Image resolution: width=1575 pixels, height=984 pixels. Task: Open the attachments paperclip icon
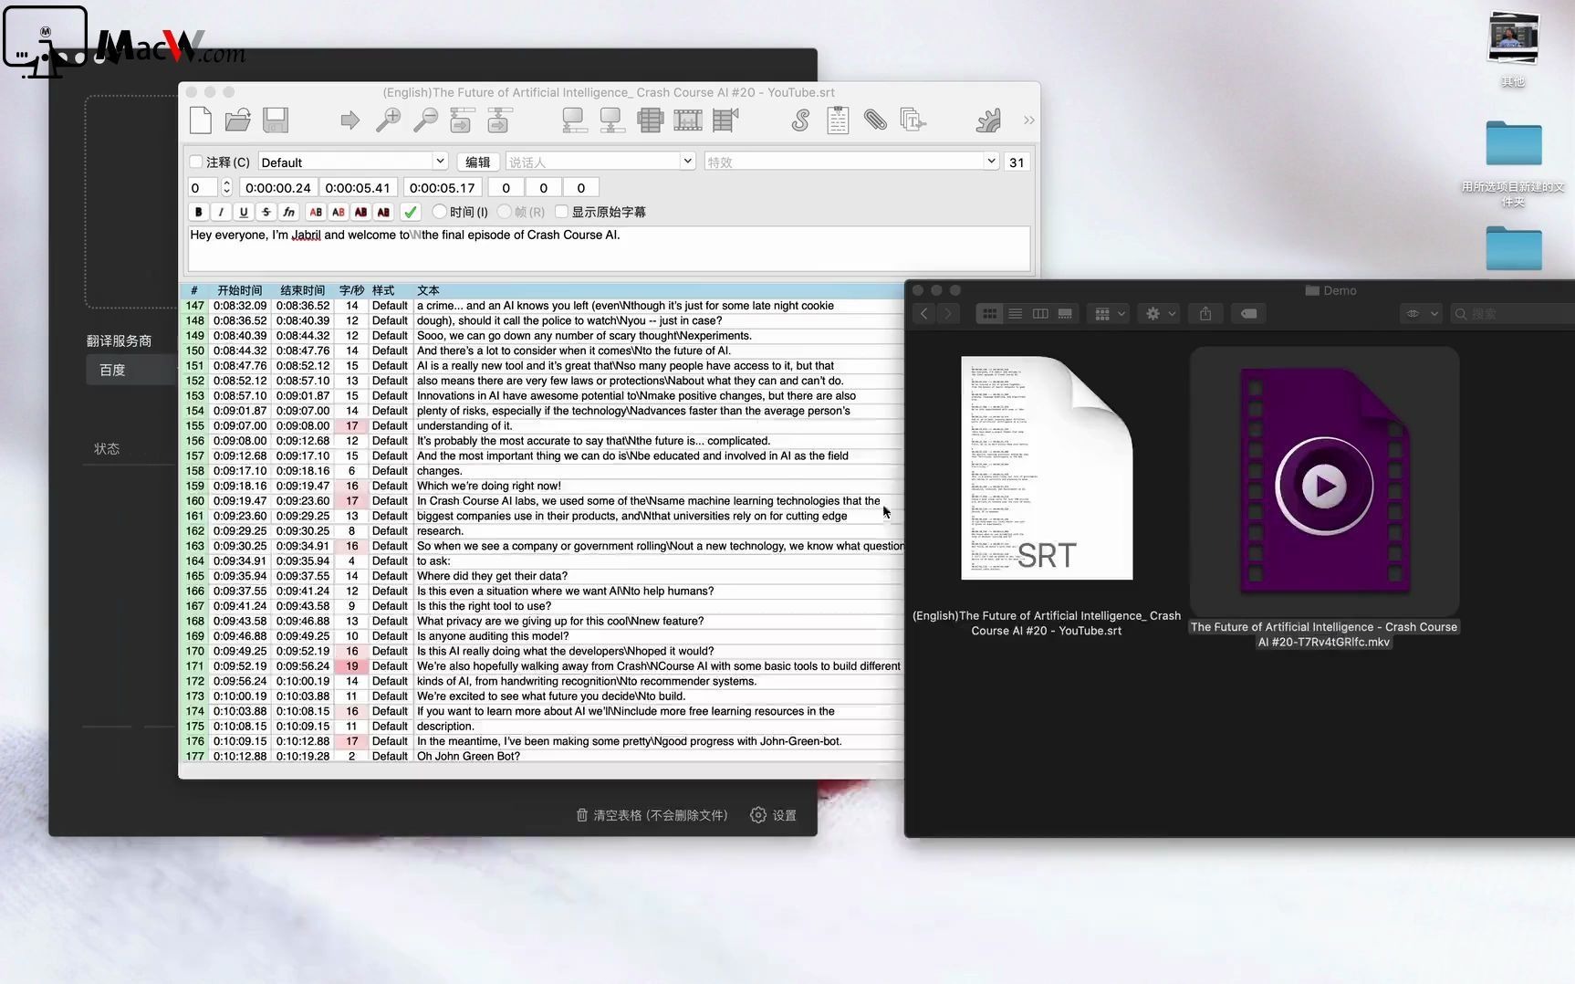875,120
